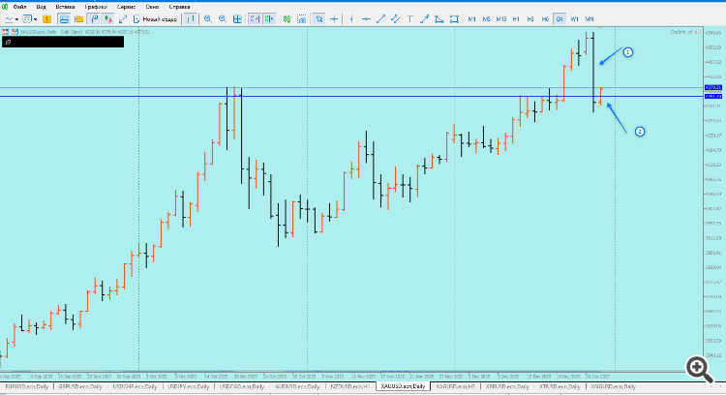Select the equidistant channel tool
726x395 pixels.
click(395, 19)
